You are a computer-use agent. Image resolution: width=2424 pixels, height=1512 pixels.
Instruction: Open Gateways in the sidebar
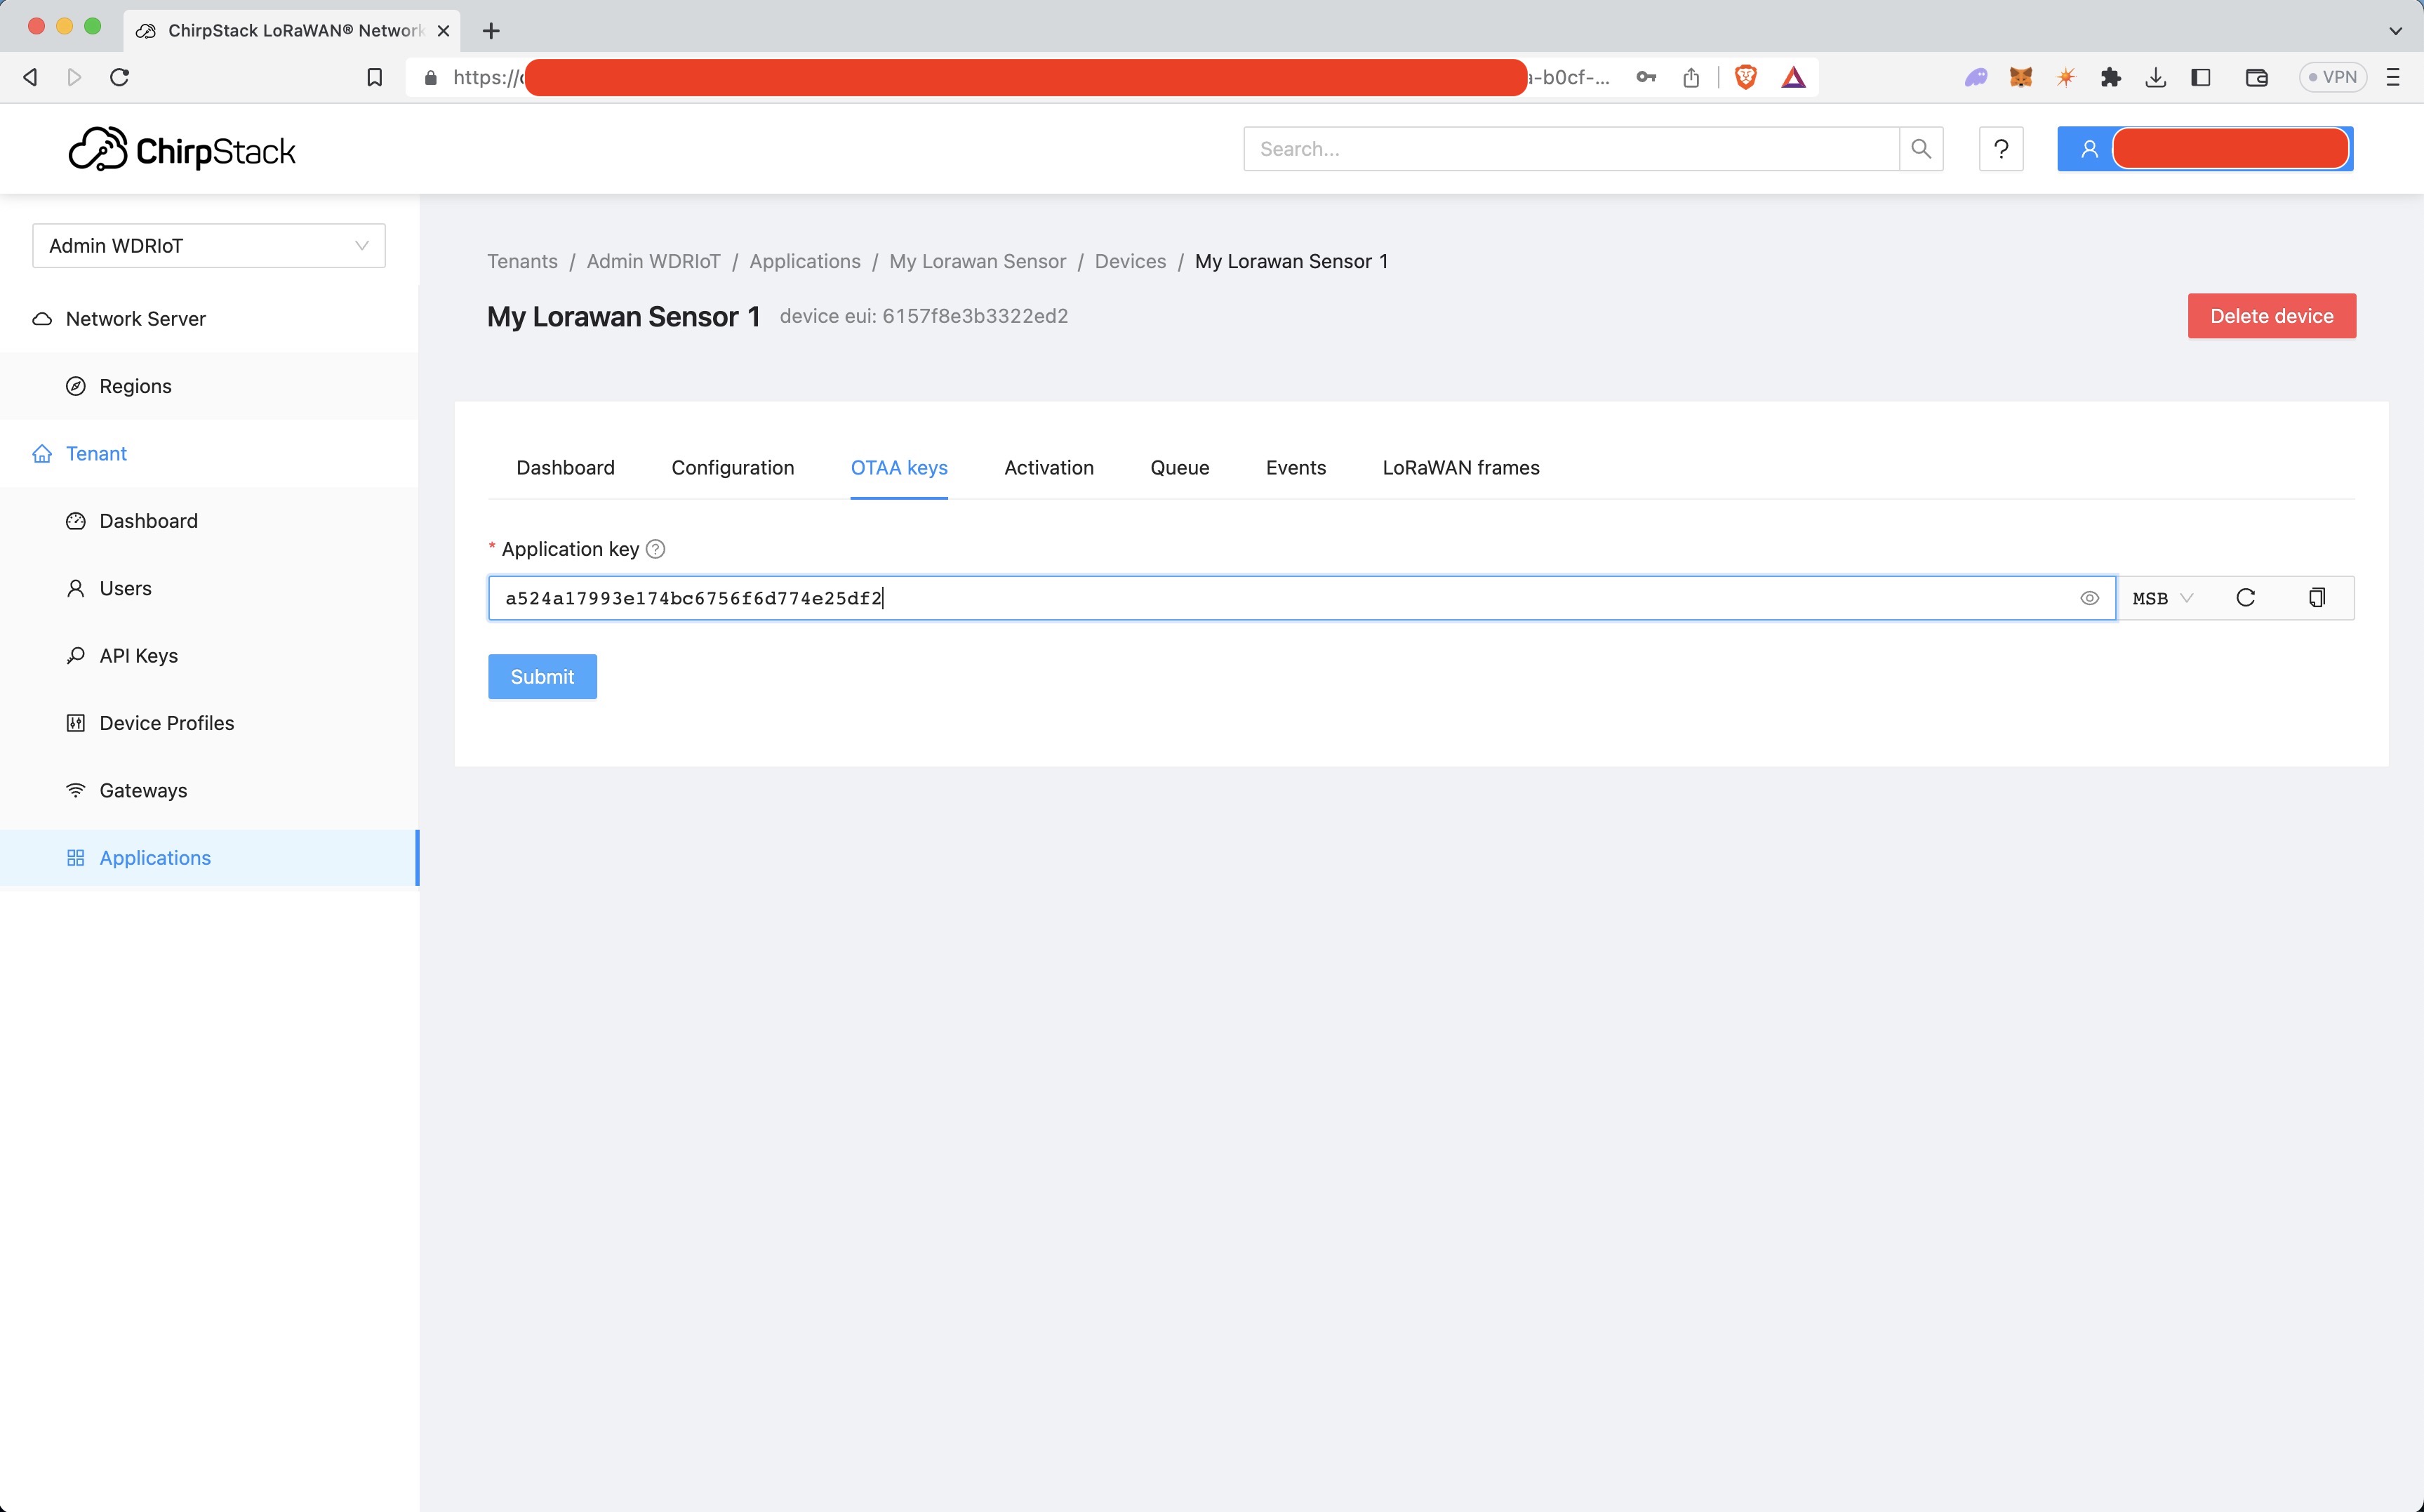[x=143, y=790]
